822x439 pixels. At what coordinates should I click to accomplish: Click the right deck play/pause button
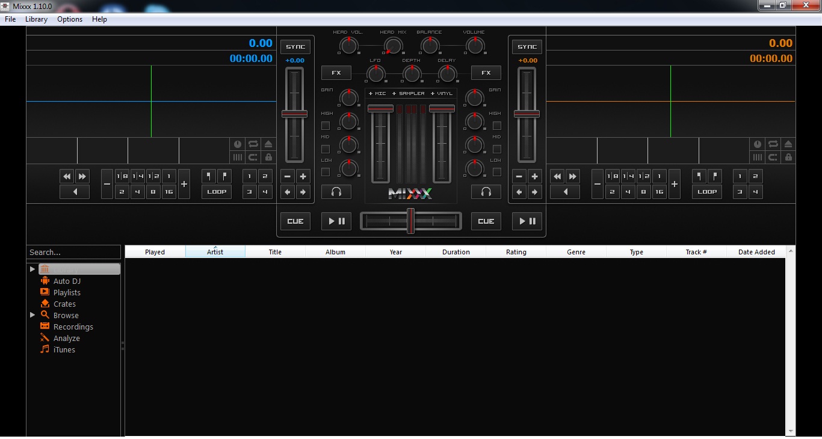click(527, 221)
